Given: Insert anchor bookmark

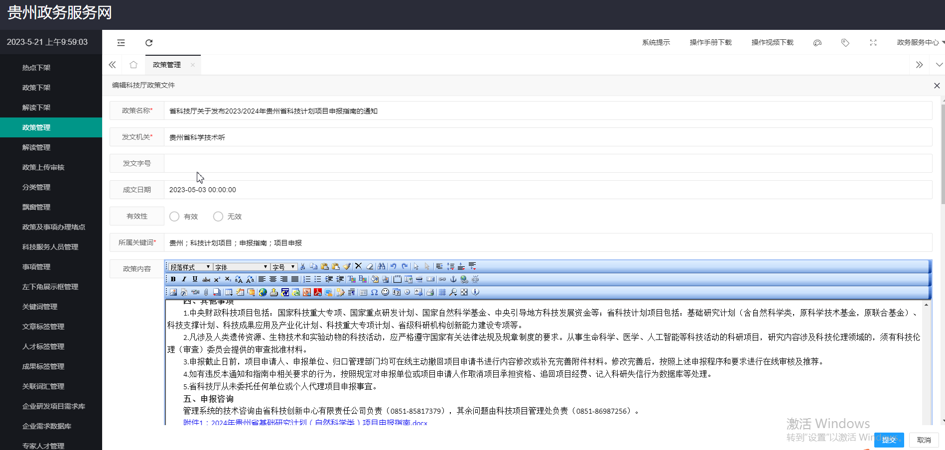Looking at the screenshot, I should click(453, 279).
